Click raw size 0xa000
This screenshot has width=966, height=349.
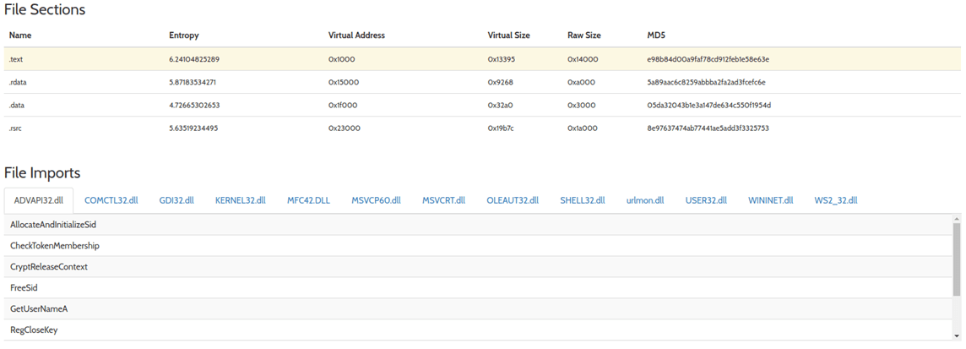(582, 82)
